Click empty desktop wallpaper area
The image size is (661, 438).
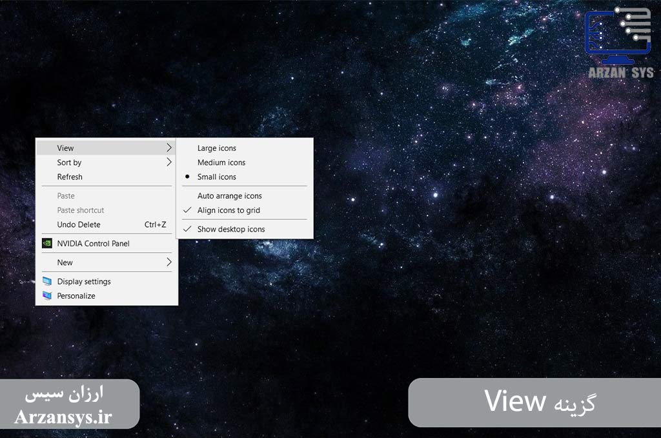(422, 295)
